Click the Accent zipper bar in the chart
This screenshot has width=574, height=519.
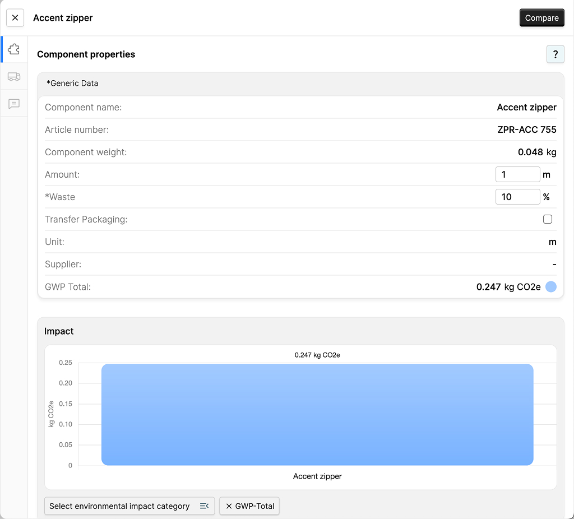click(317, 414)
